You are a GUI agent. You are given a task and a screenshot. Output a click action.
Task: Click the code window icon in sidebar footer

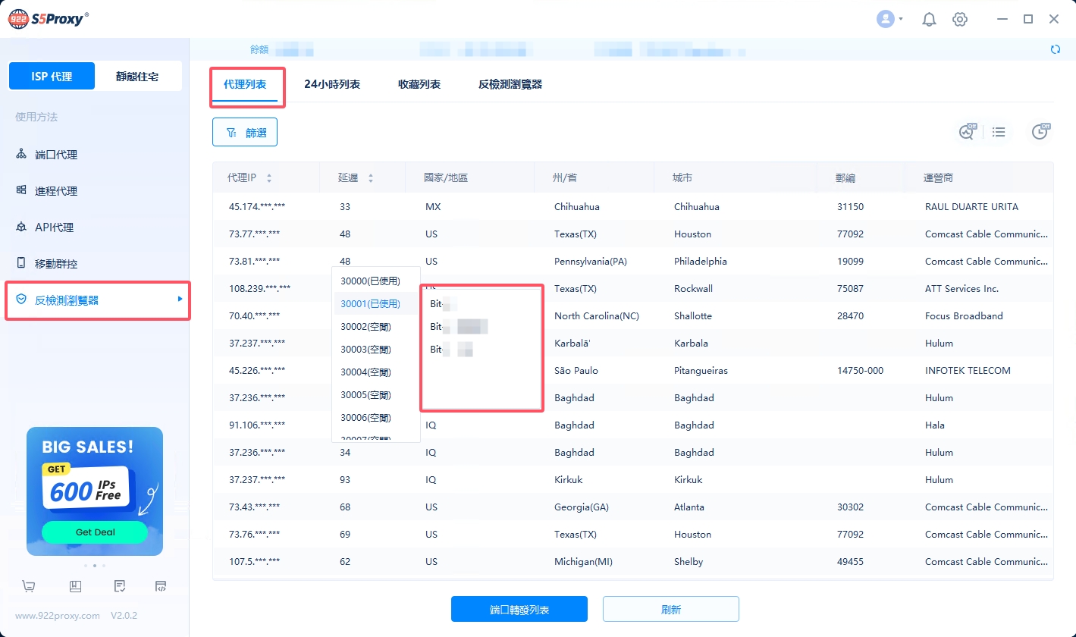[x=161, y=586]
